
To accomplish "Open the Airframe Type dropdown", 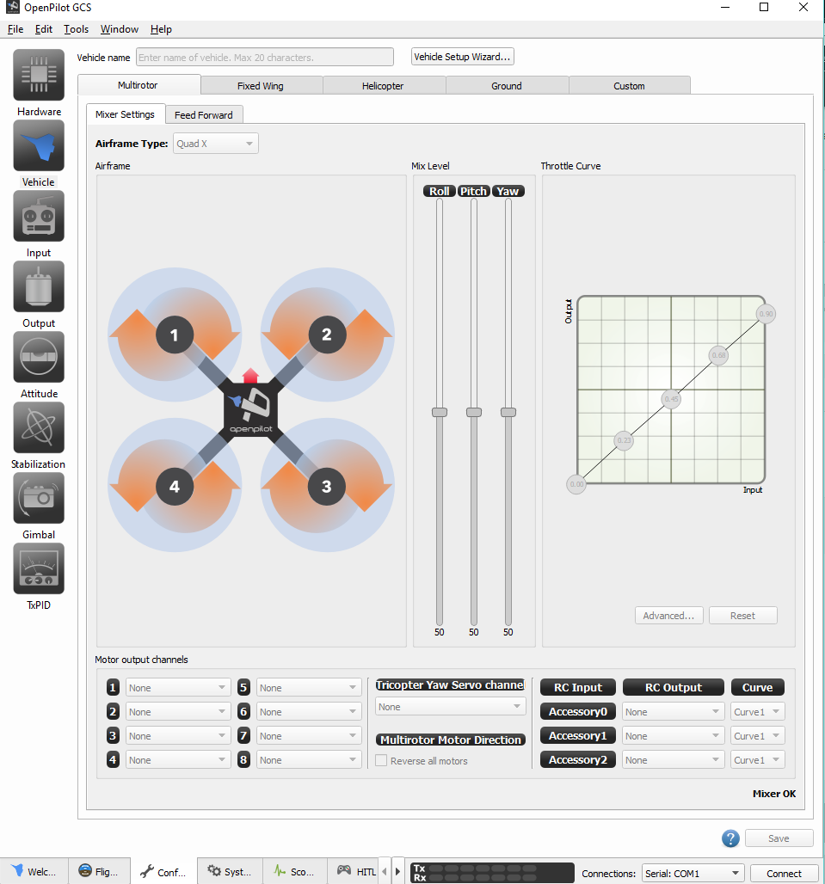I will [x=216, y=144].
